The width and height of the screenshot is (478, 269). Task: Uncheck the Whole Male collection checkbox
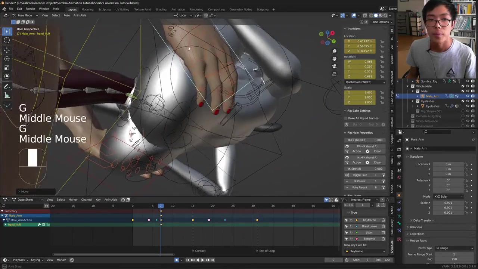[463, 86]
